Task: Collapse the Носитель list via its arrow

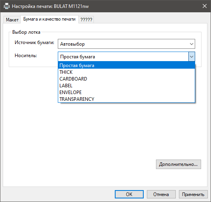Action: 192,57
